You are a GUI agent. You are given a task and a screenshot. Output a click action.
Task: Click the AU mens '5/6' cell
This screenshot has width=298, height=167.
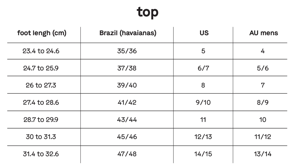(263, 68)
